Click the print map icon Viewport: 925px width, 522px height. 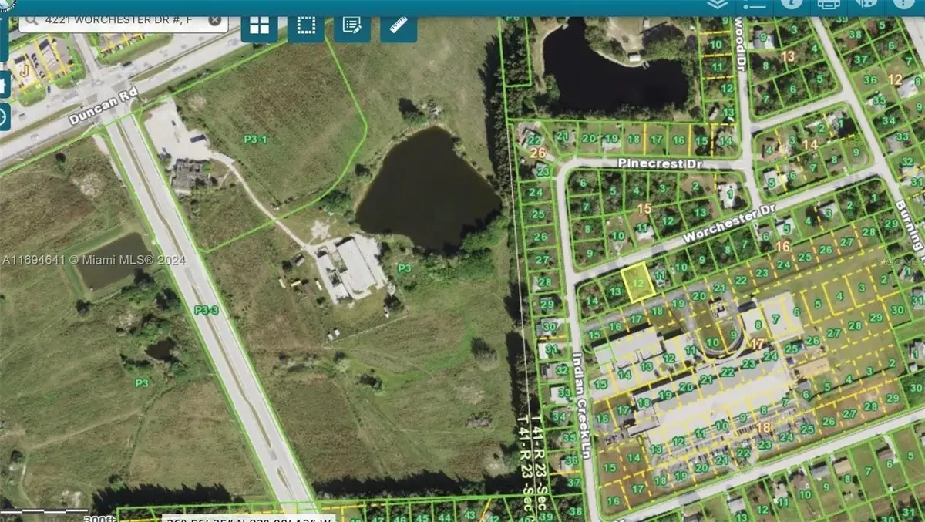tap(829, 4)
